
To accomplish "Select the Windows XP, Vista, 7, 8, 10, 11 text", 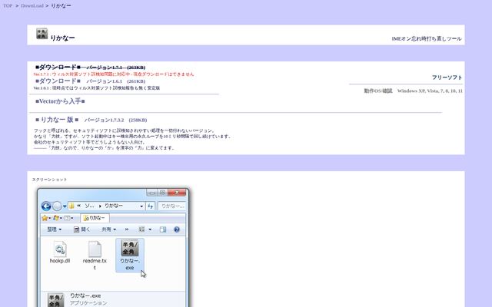I will click(430, 91).
